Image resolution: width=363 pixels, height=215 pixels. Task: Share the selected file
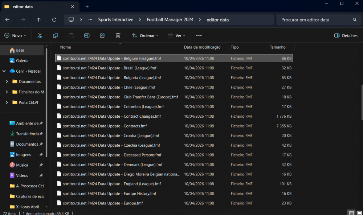(x=102, y=36)
